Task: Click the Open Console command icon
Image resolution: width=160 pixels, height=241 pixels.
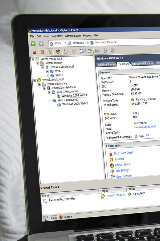Action: [113, 176]
